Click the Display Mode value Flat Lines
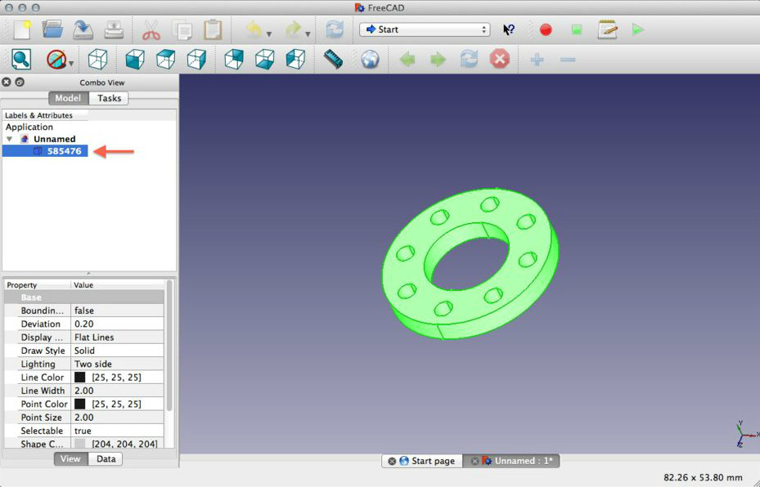 pos(117,337)
